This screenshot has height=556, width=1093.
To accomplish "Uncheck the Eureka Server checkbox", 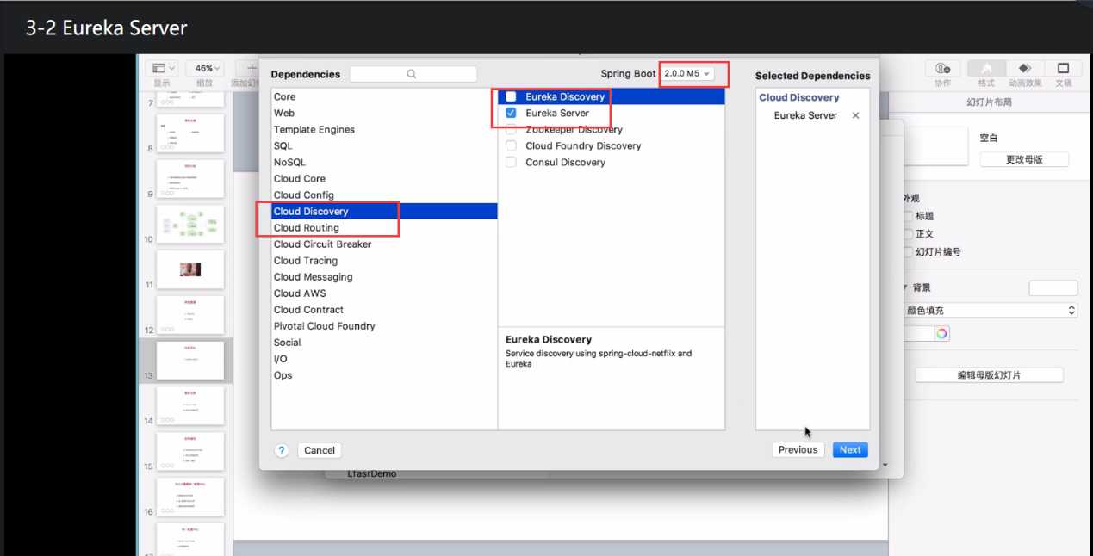I will pos(511,113).
